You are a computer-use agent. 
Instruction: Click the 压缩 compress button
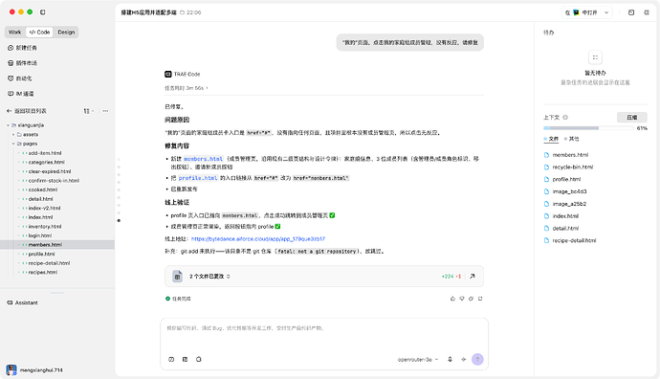[x=632, y=117]
